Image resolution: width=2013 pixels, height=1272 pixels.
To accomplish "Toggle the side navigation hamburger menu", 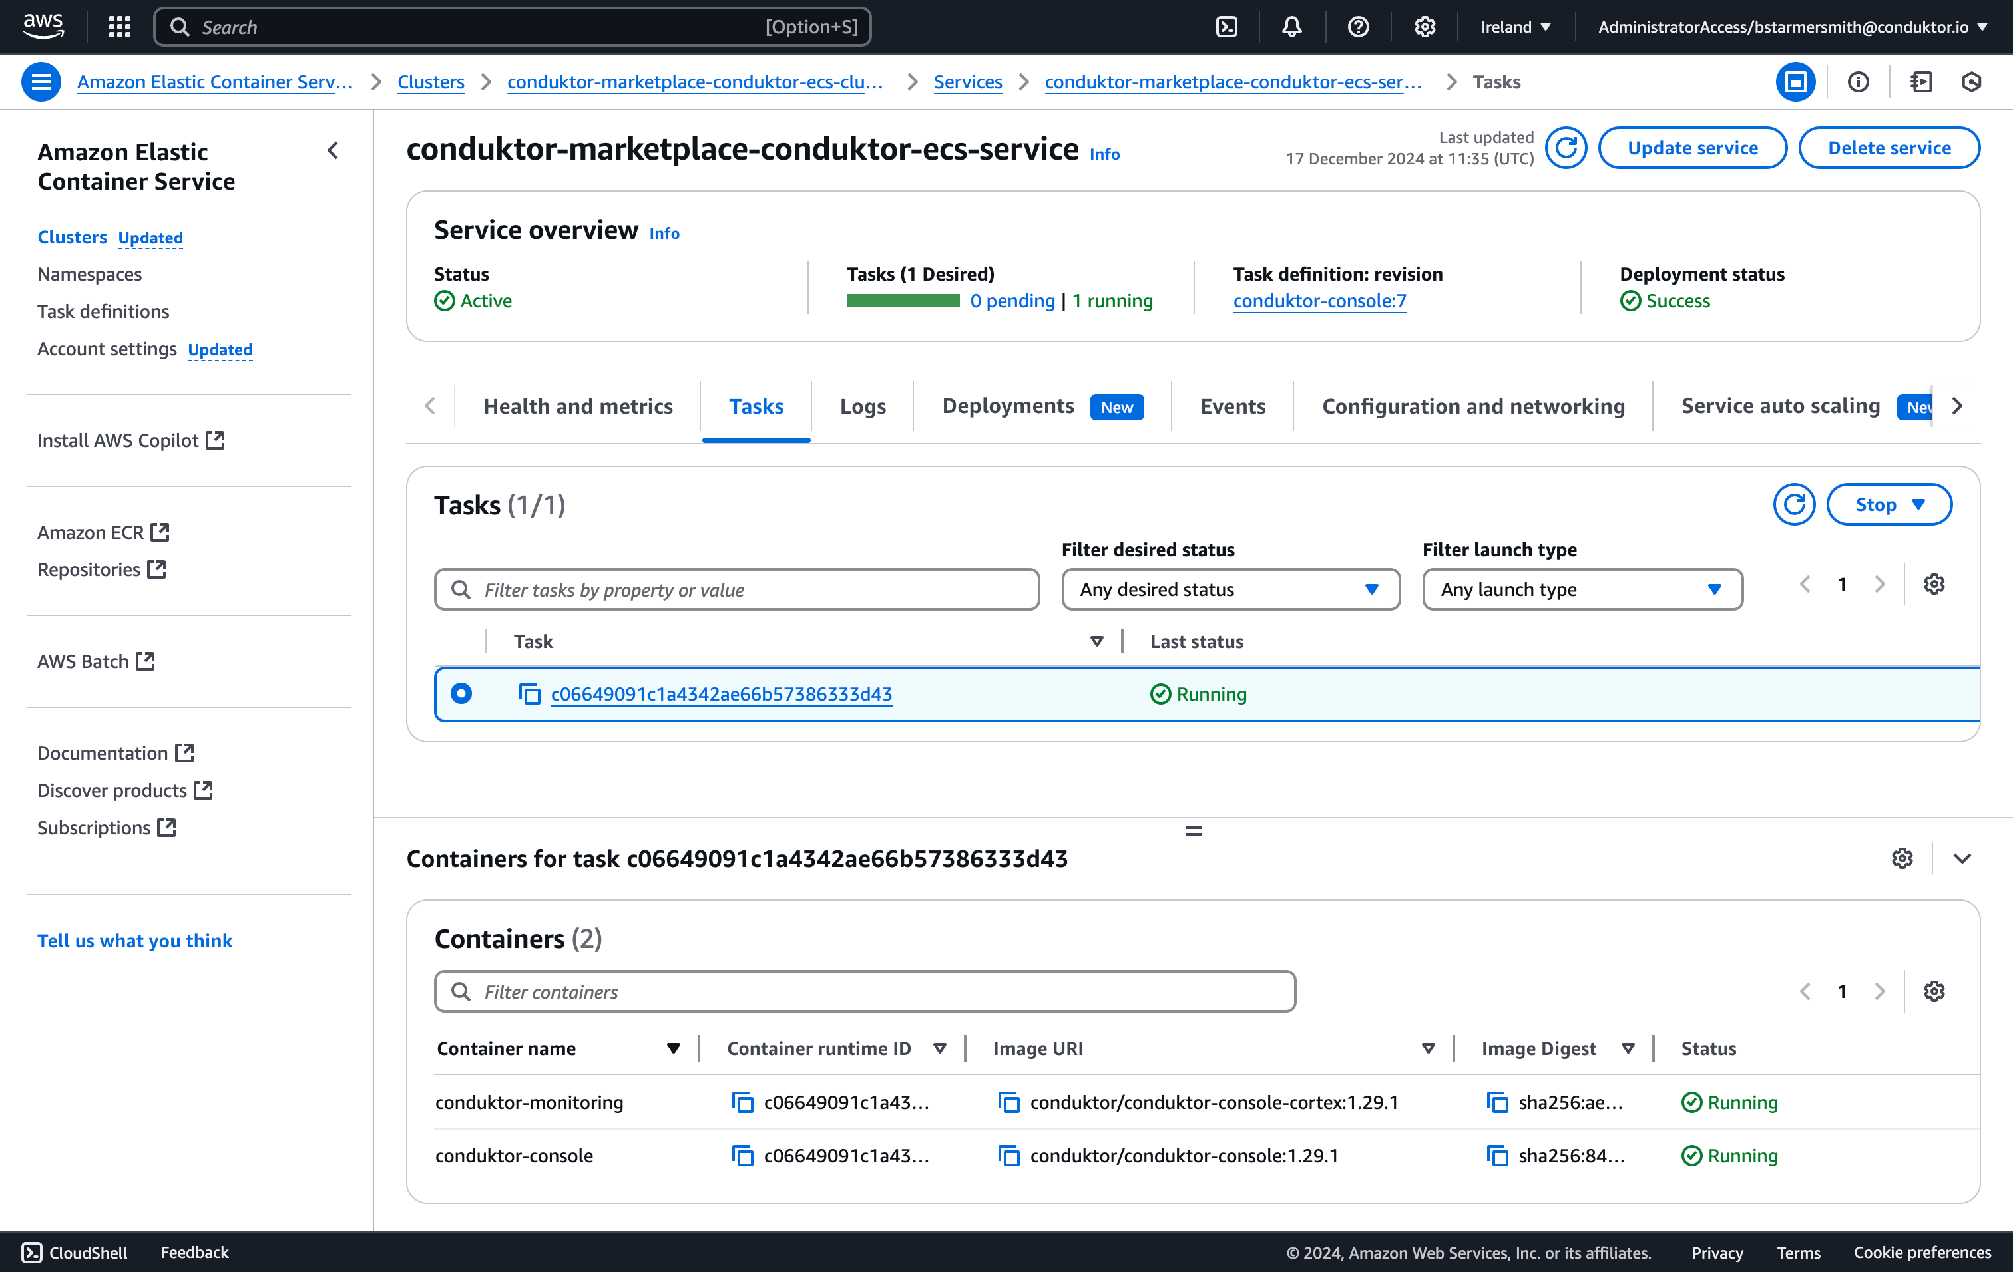I will click(x=40, y=82).
